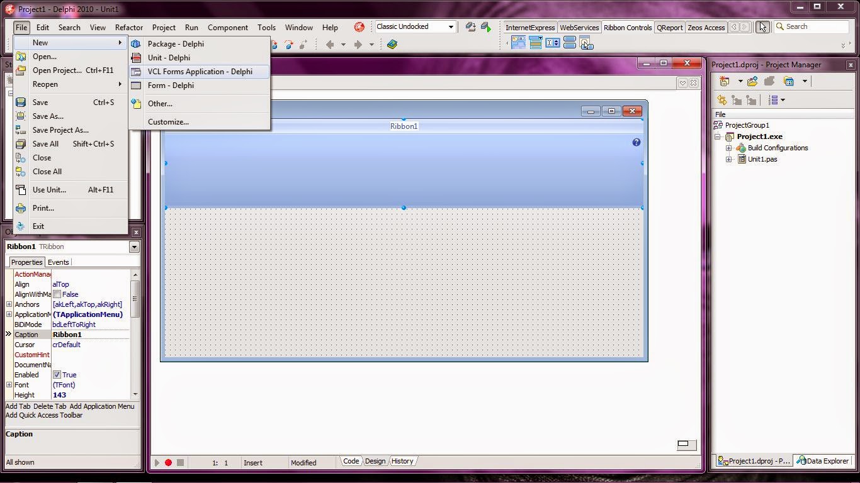Click the red globe icon beside Help menu
The width and height of the screenshot is (860, 483).
point(359,27)
